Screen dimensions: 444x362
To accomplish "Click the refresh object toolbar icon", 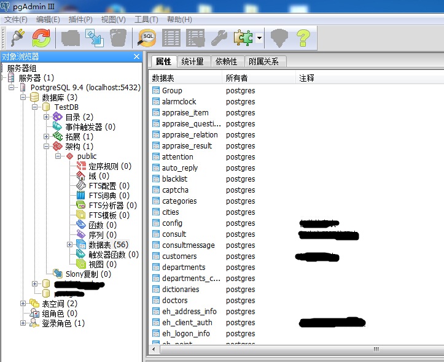I will (x=41, y=38).
